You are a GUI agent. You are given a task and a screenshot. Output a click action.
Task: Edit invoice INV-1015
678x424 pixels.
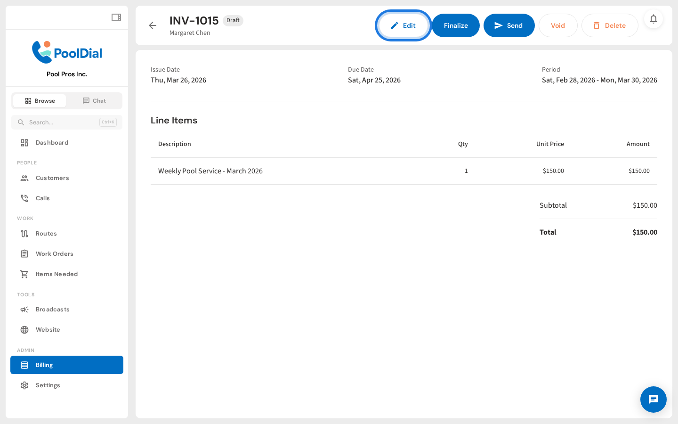tap(403, 25)
